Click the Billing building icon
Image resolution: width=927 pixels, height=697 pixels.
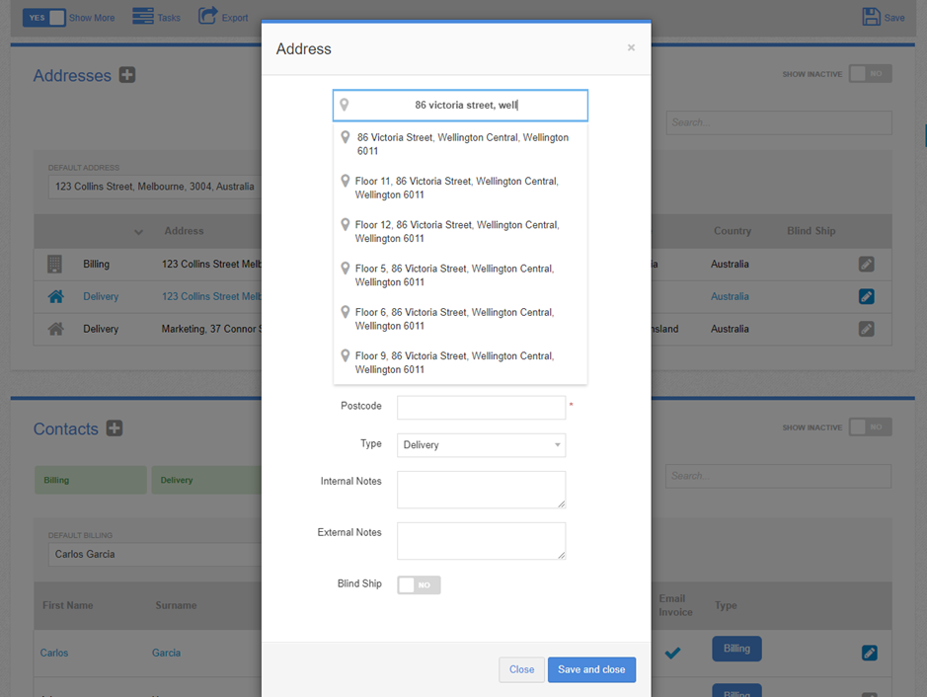click(x=54, y=265)
